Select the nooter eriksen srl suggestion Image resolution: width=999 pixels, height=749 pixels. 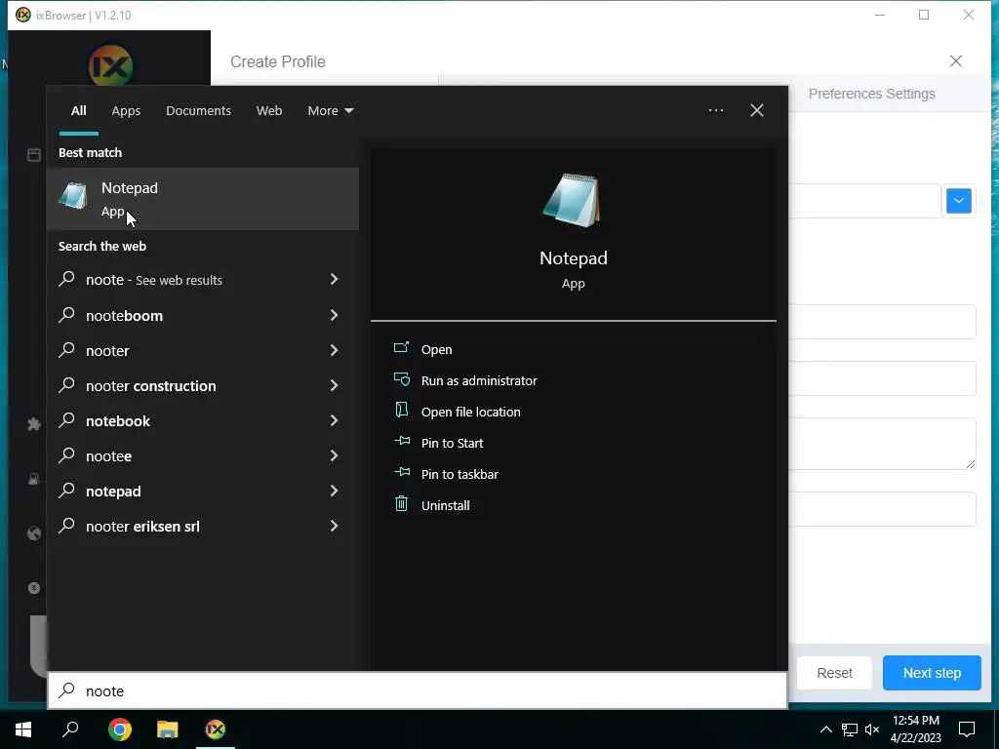tap(142, 527)
